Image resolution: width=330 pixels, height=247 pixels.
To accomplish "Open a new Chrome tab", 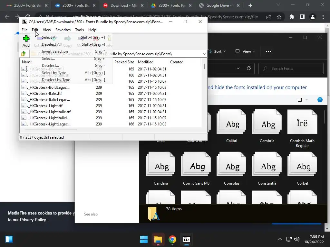I will click(250, 5).
